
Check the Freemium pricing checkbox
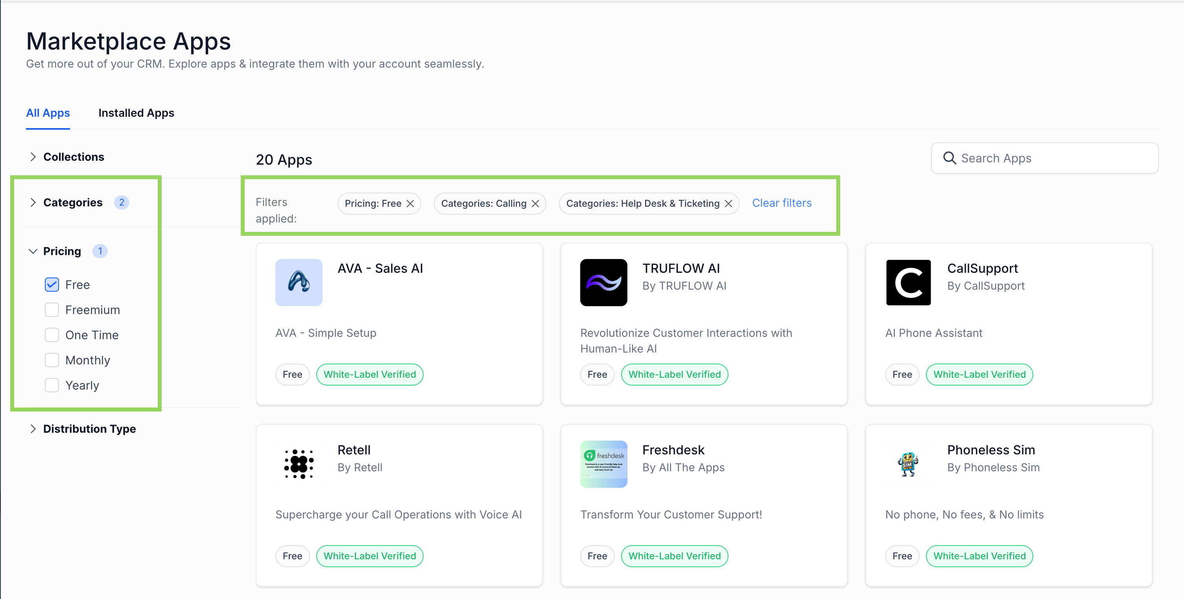click(x=52, y=310)
